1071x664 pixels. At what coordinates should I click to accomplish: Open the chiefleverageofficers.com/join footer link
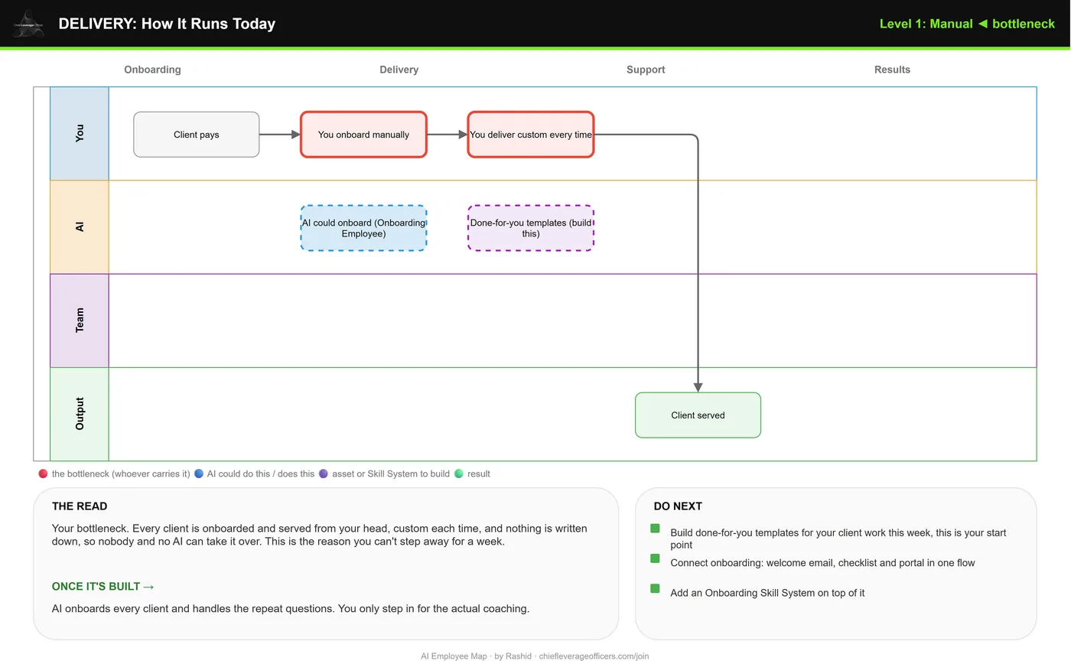coord(594,656)
